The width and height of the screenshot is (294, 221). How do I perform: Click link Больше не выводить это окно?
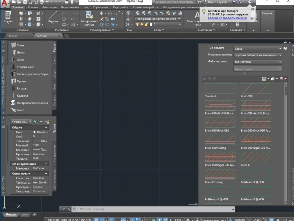227,18
